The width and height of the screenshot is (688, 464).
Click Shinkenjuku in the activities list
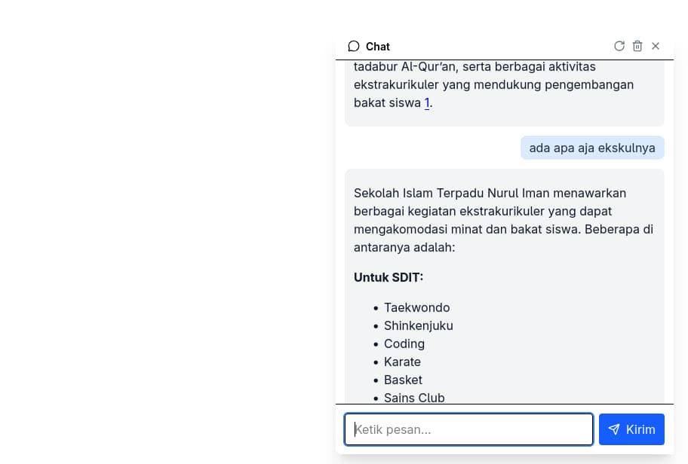[x=419, y=325]
